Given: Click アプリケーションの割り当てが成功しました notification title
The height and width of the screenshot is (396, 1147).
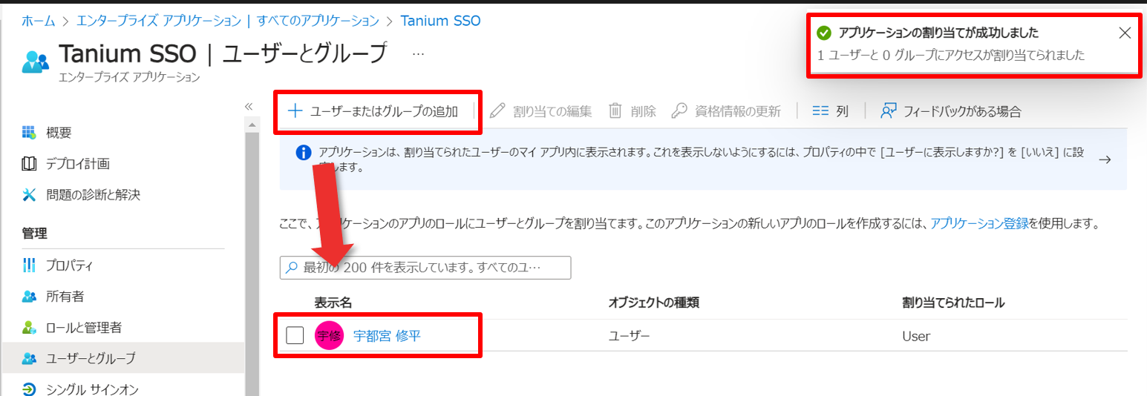Looking at the screenshot, I should (x=938, y=33).
